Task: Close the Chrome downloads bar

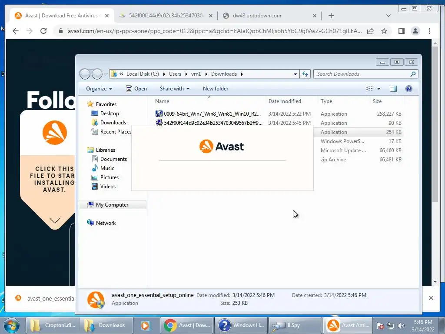Action: click(x=431, y=298)
